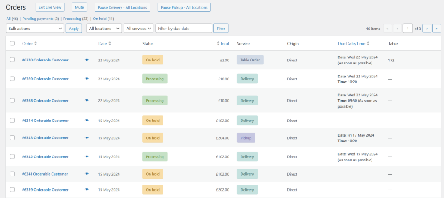
Task: Go to the next page of orders
Action: pos(427,29)
